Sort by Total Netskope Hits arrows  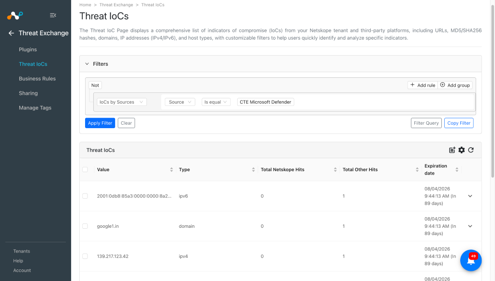(335, 170)
